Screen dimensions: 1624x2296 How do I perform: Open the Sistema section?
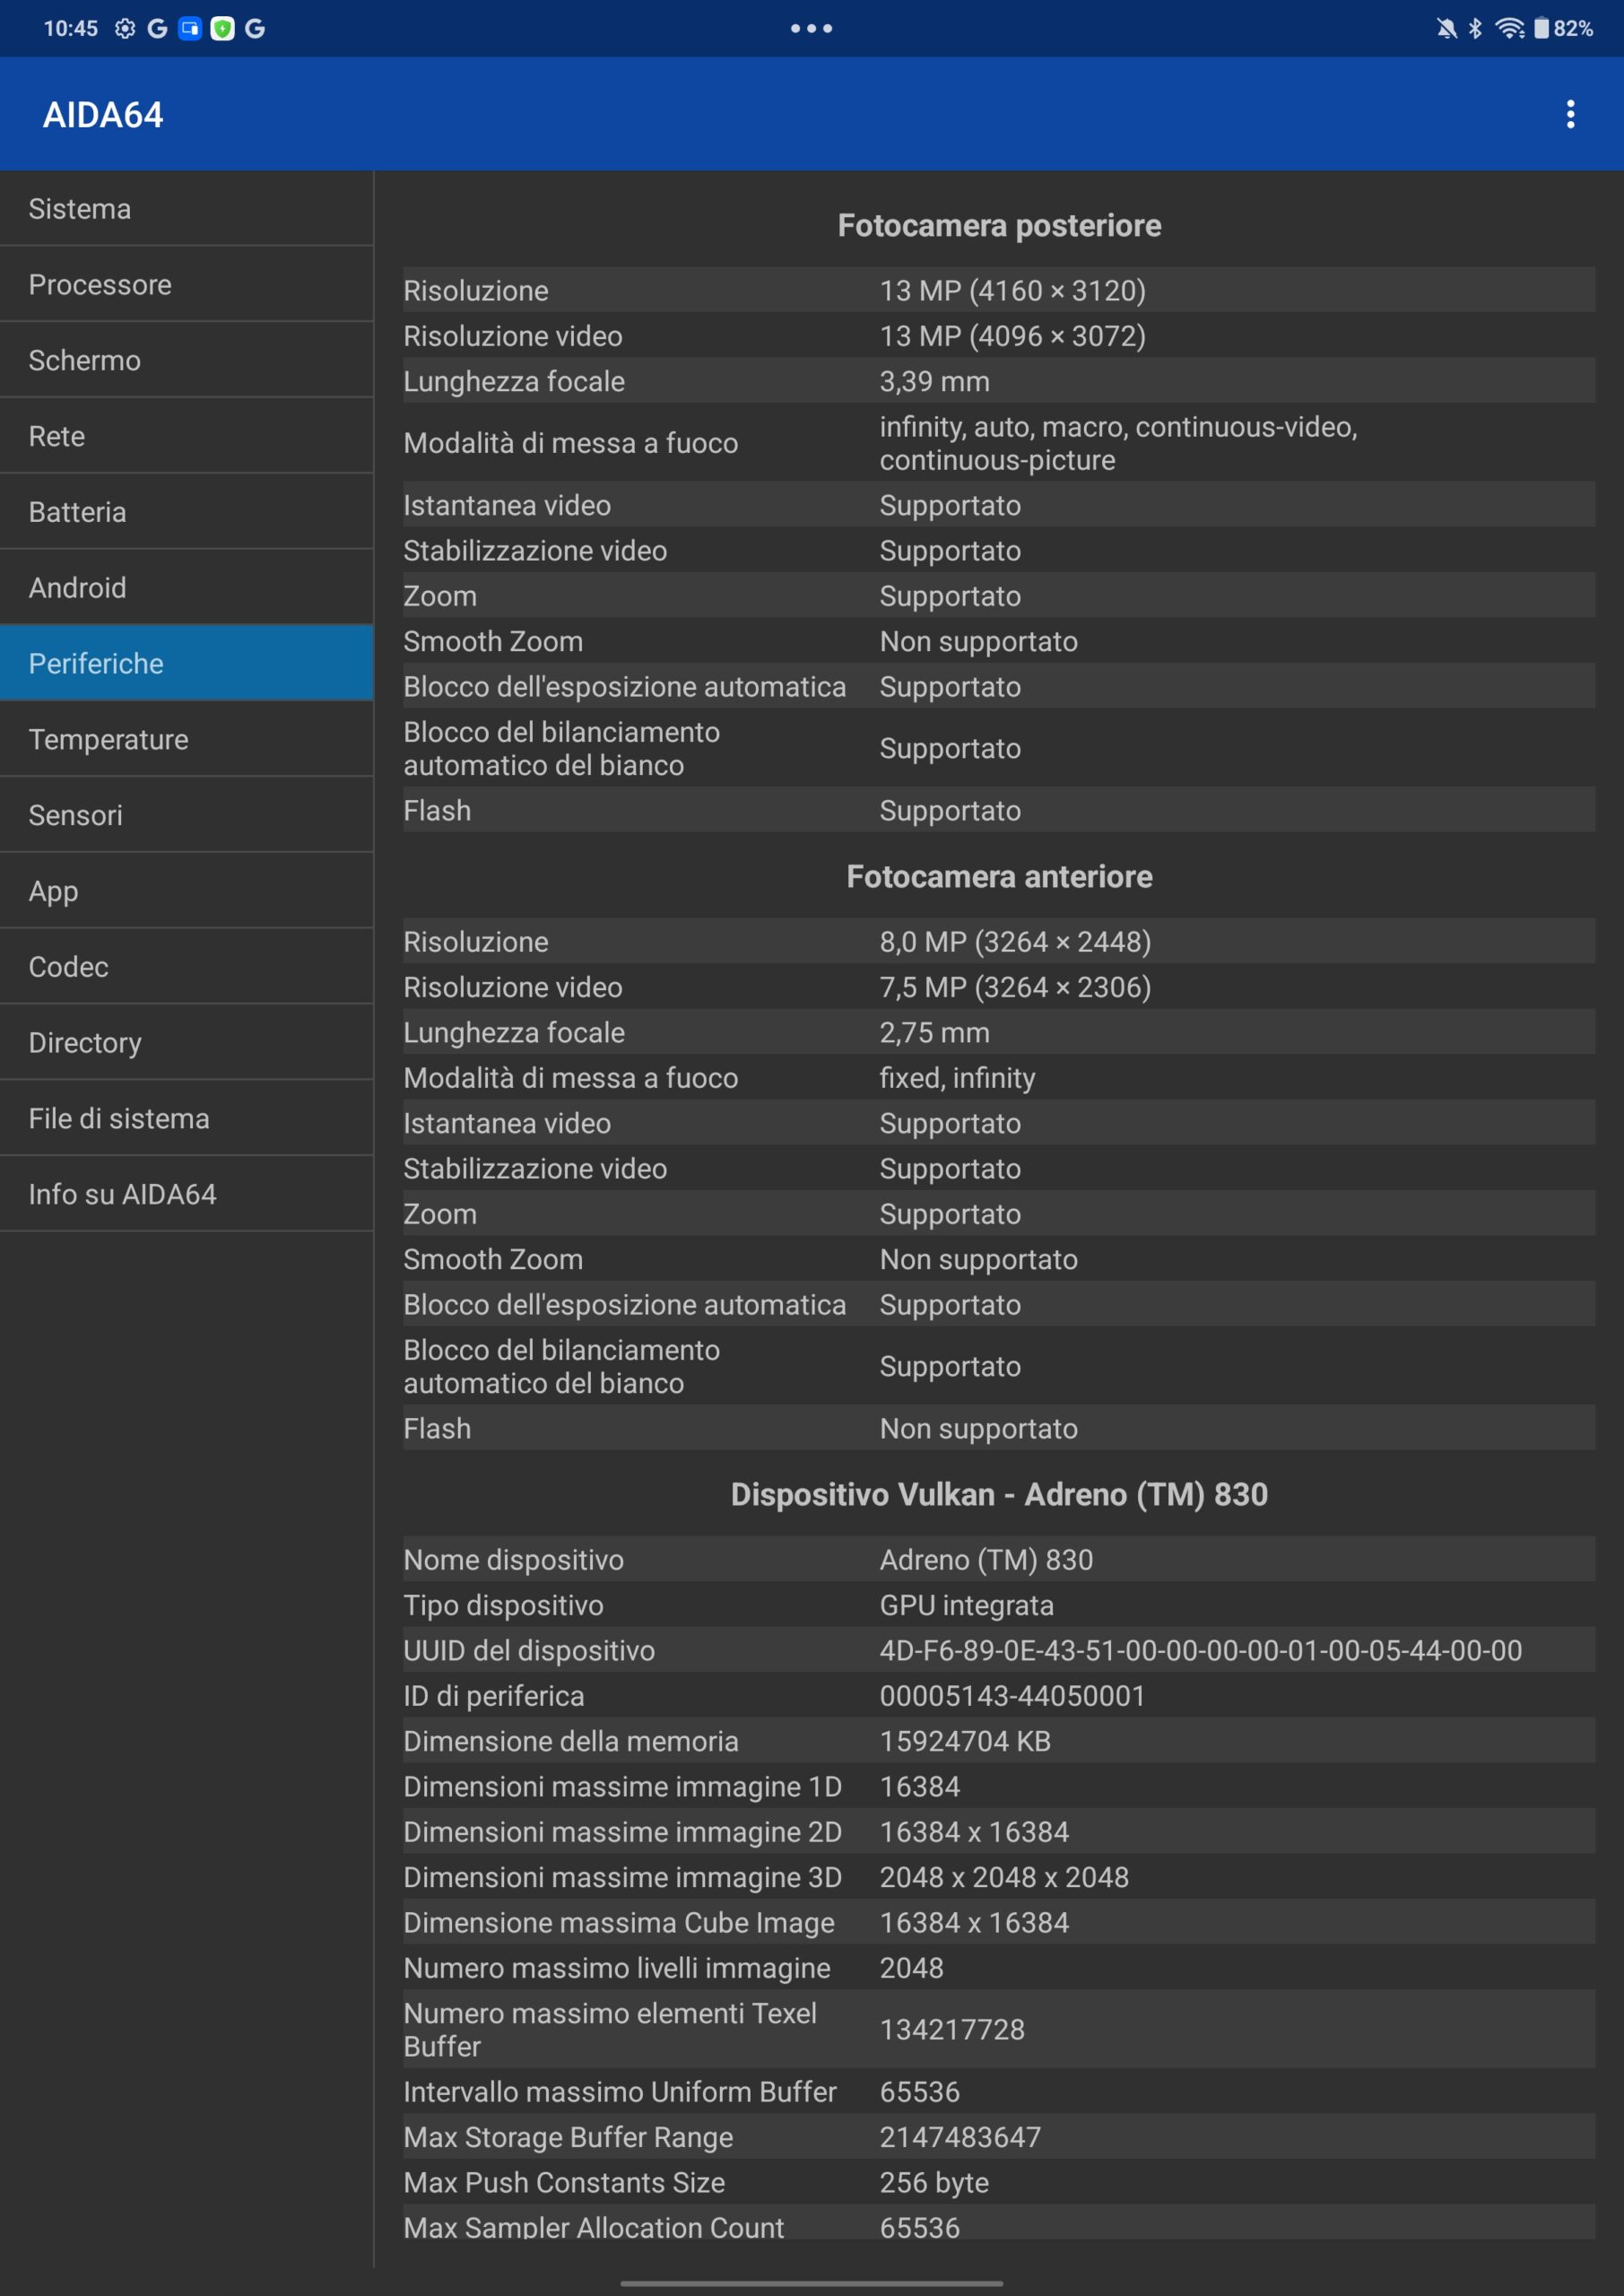pyautogui.click(x=186, y=208)
